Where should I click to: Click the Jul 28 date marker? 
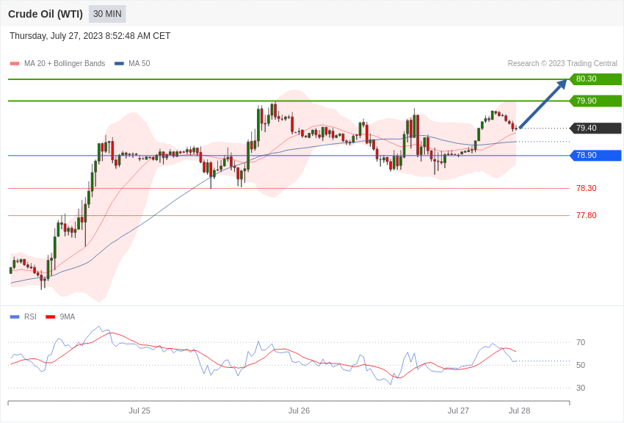[519, 411]
